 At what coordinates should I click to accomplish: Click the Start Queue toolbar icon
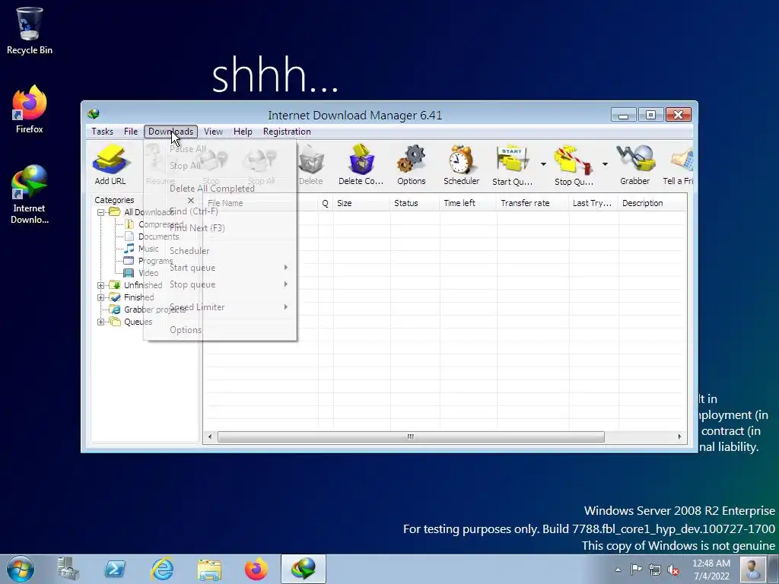(512, 164)
